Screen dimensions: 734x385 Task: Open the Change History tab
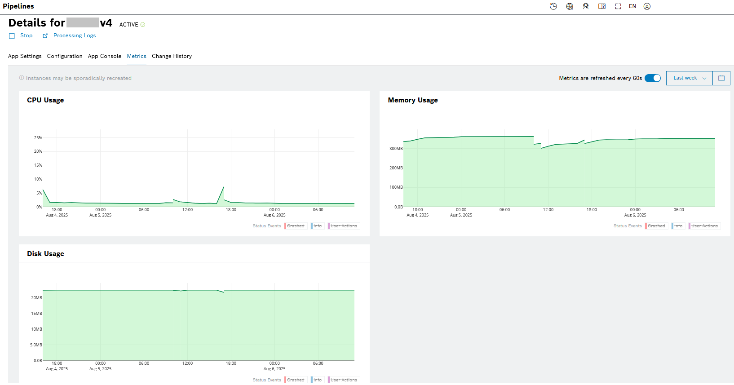172,56
